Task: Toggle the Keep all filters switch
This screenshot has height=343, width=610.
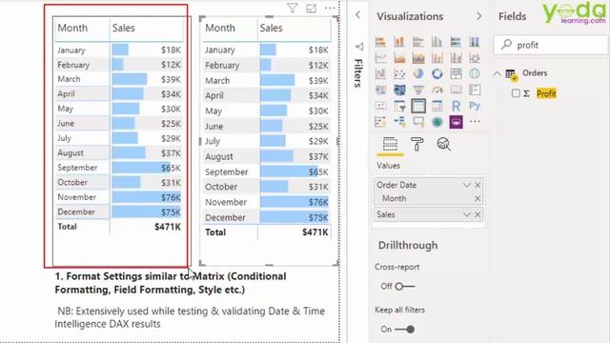Action: pos(404,330)
